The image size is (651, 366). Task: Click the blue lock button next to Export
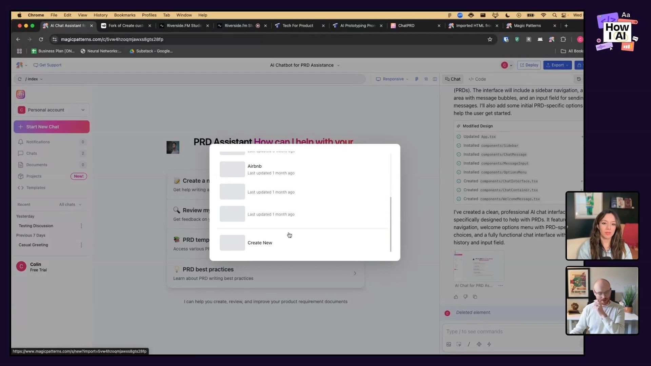point(579,65)
